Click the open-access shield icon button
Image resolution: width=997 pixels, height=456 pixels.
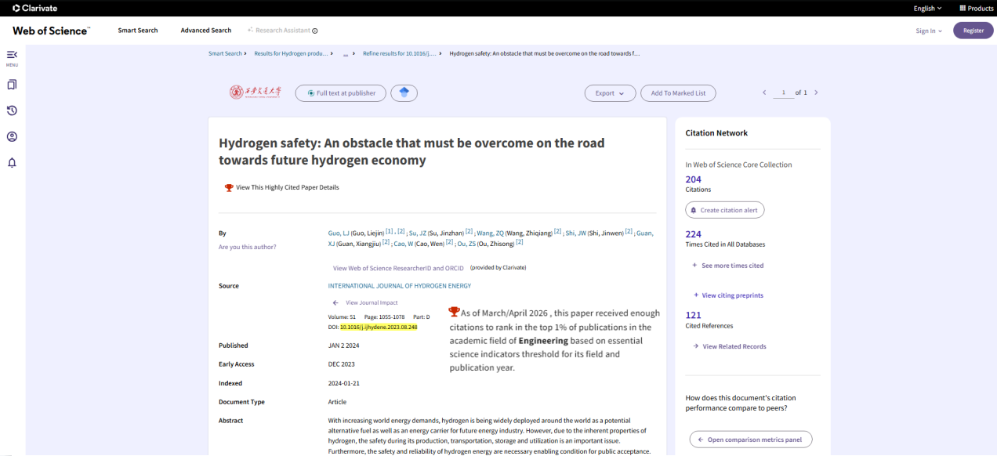point(404,93)
